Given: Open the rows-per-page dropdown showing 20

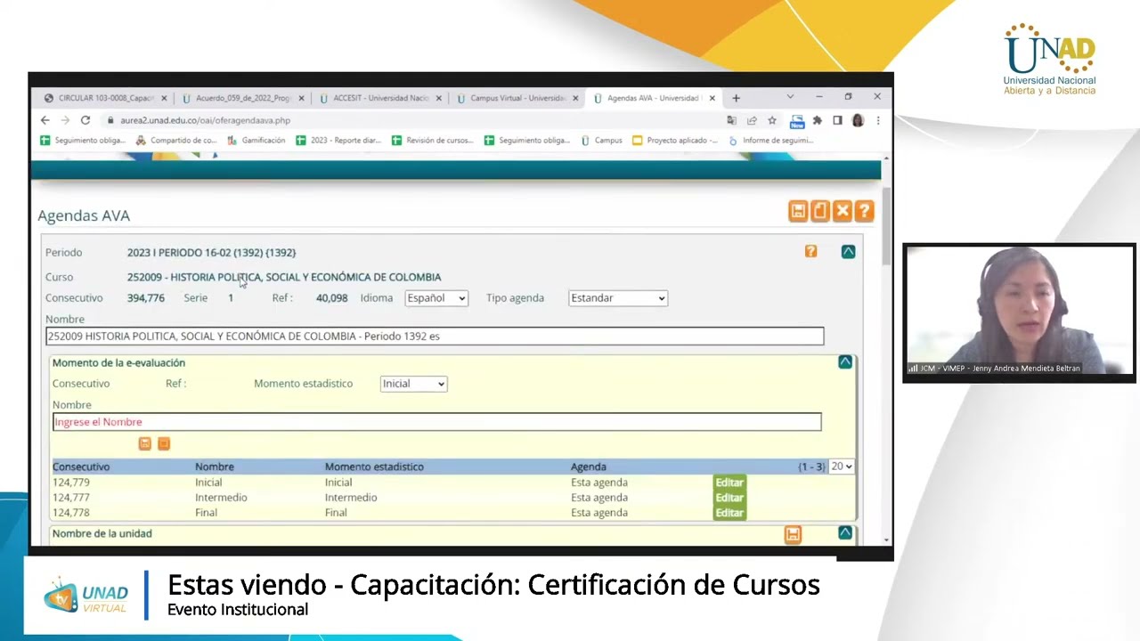Looking at the screenshot, I should click(842, 467).
